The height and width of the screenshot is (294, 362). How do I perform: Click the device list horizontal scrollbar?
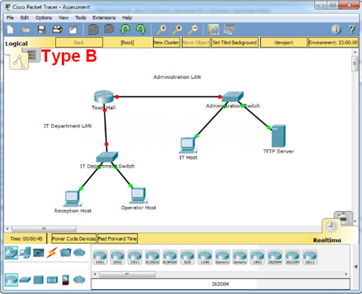click(x=128, y=274)
